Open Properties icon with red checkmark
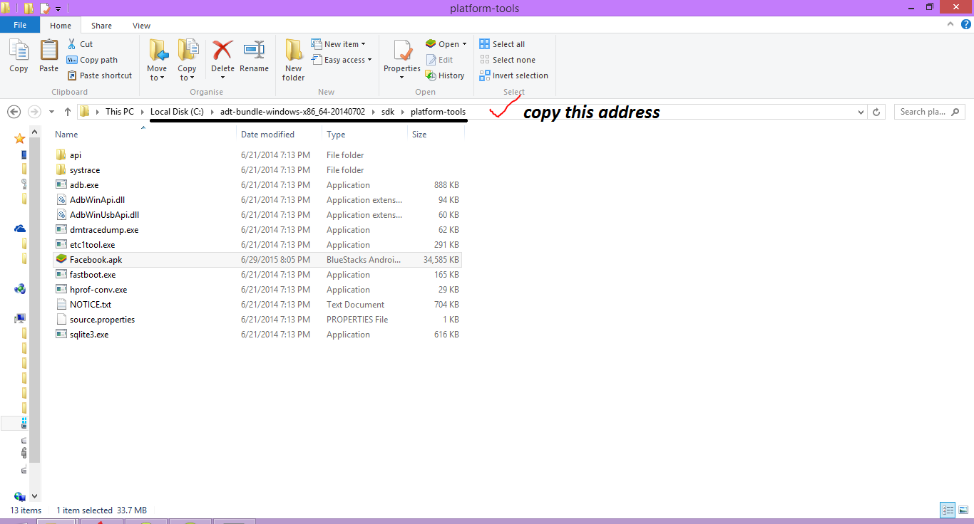974x524 pixels. [402, 51]
